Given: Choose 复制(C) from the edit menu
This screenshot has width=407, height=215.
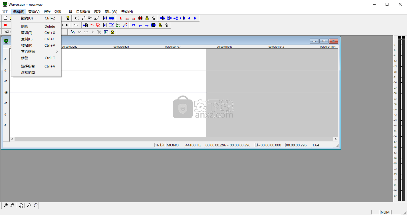Looking at the screenshot, I should pyautogui.click(x=36, y=39).
